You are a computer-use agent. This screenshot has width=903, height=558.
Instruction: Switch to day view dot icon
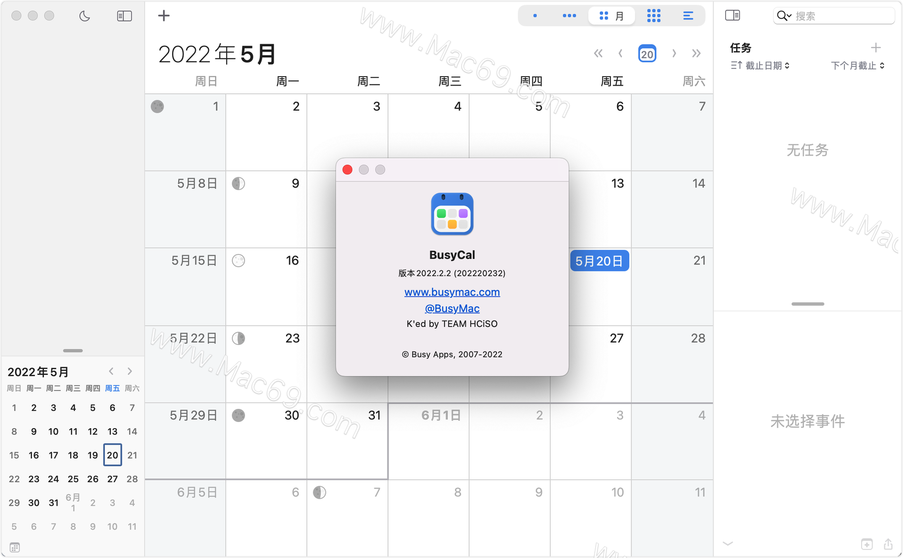point(535,16)
